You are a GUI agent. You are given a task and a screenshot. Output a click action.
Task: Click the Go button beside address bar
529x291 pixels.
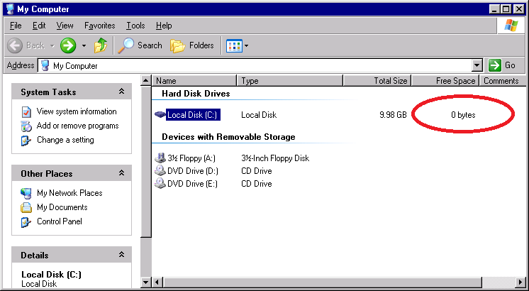[503, 65]
